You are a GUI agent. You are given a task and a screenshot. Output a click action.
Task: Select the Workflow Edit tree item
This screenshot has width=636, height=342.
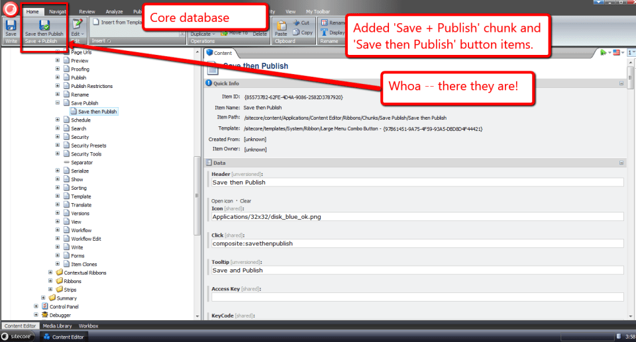click(86, 239)
